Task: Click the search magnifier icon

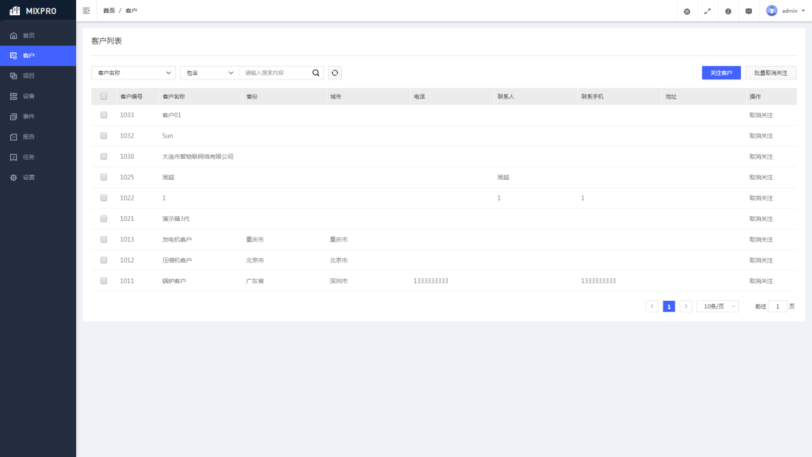Action: click(x=315, y=73)
